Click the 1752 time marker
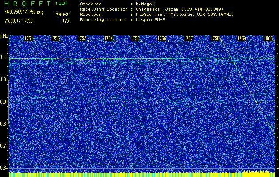This screenshot has width=279, height=177. click(55, 38)
